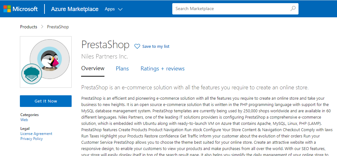The width and height of the screenshot is (337, 156).
Task: Switch to the Overview tab
Action: point(93,69)
